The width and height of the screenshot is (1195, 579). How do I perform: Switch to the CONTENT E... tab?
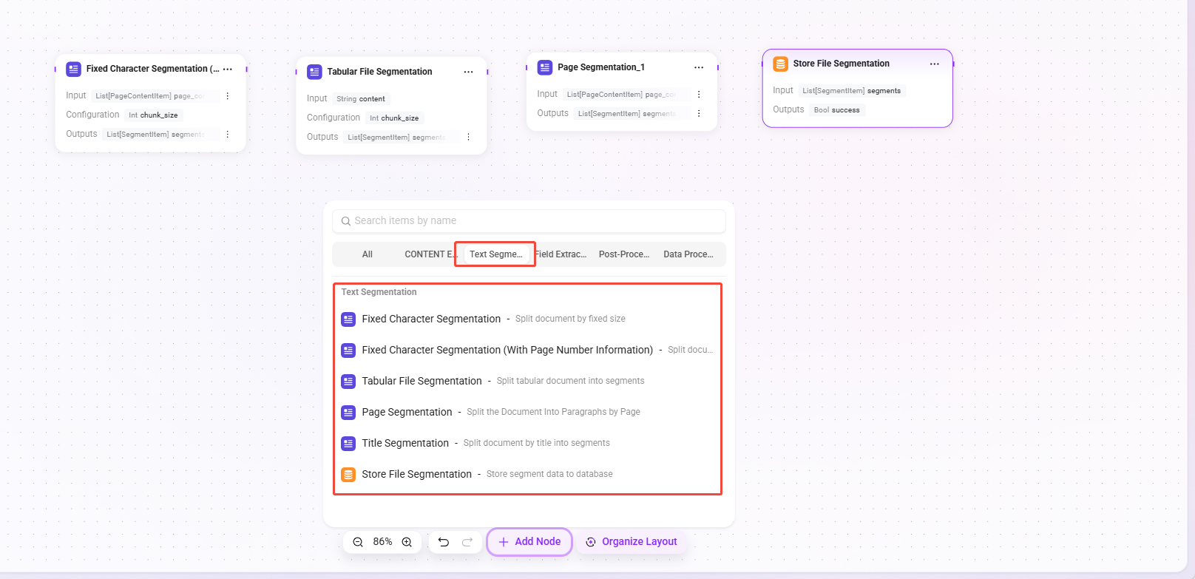[x=430, y=254]
